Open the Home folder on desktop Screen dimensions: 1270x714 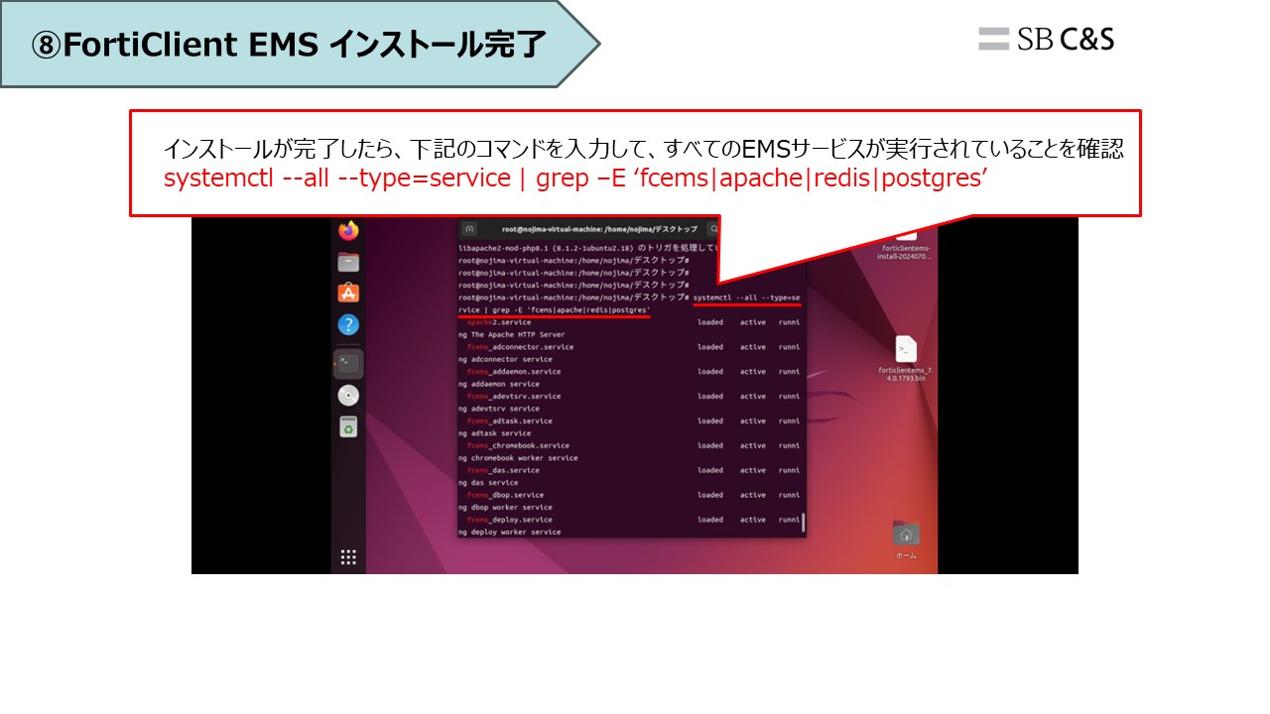pyautogui.click(x=905, y=539)
